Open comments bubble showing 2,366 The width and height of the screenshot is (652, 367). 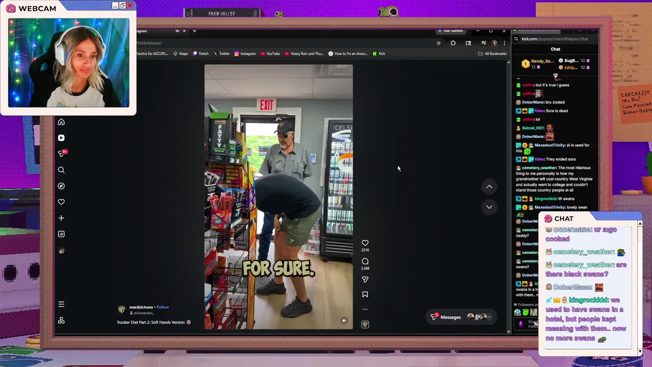click(x=365, y=261)
